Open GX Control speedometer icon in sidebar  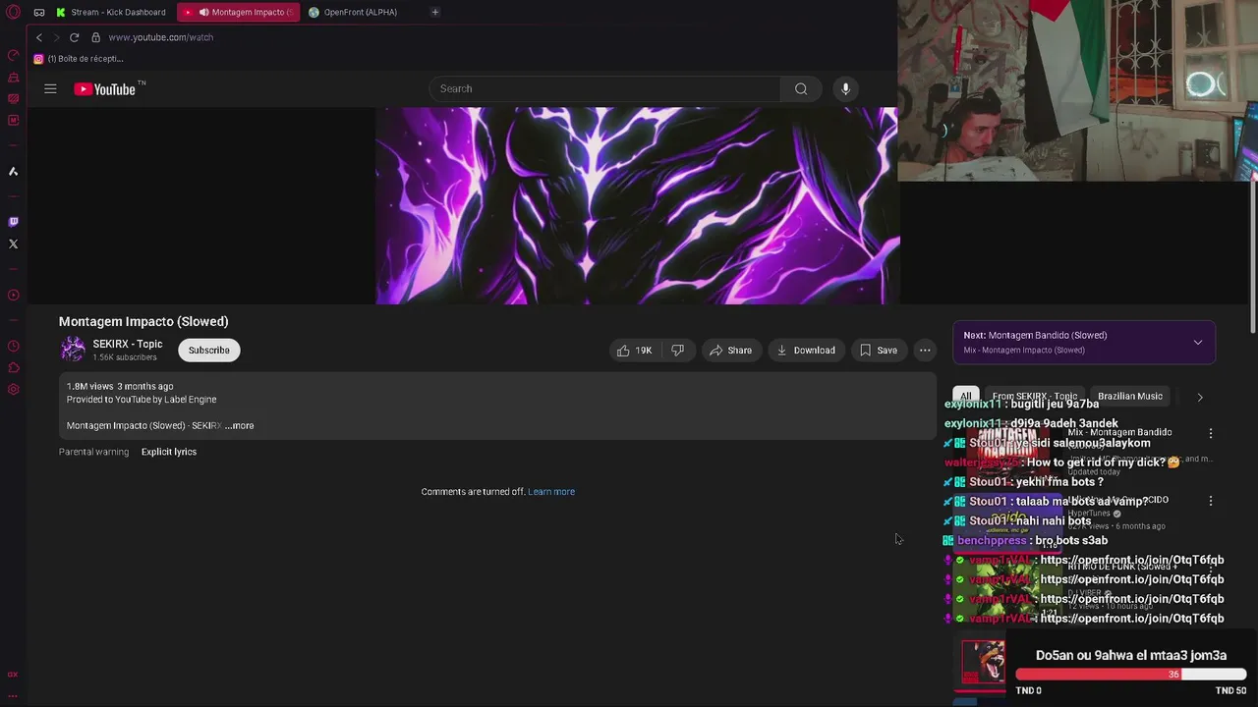[13, 55]
